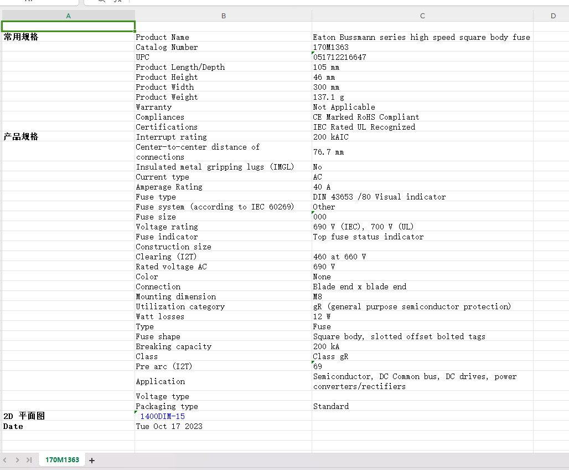Jump to last sheet arrow
The image size is (569, 470).
pyautogui.click(x=29, y=460)
